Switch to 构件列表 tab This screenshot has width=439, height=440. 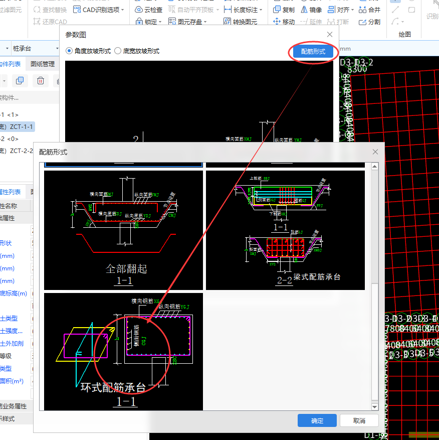pyautogui.click(x=11, y=64)
